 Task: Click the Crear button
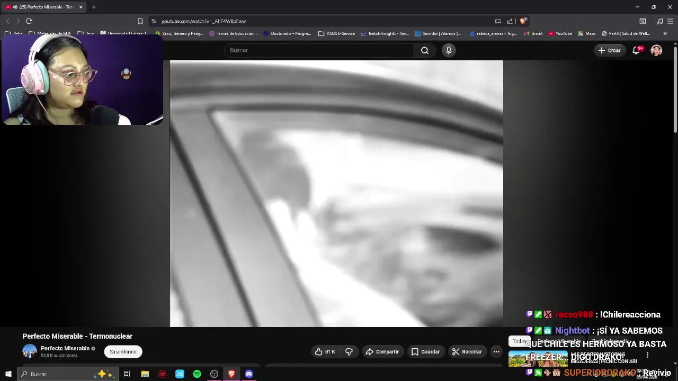tap(609, 50)
